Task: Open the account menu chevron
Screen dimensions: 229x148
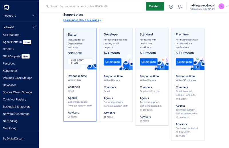Action: [x=227, y=6]
